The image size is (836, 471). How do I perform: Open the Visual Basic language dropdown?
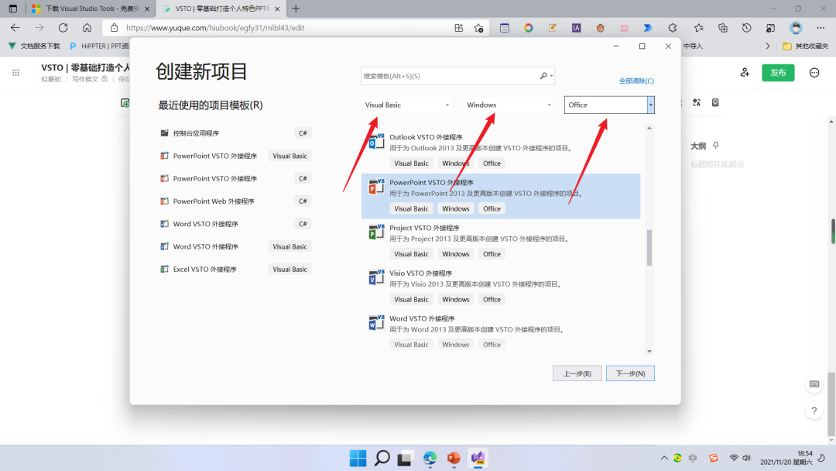click(x=407, y=103)
